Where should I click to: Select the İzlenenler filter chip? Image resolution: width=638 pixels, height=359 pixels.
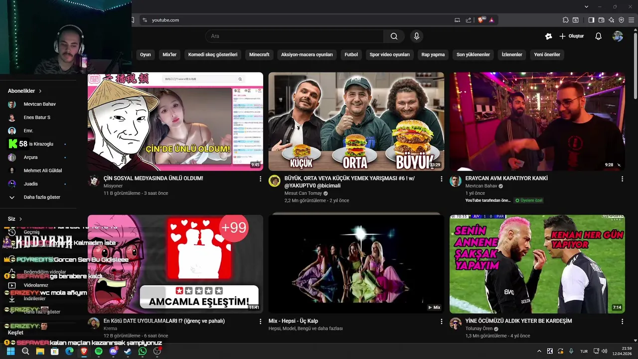point(512,54)
